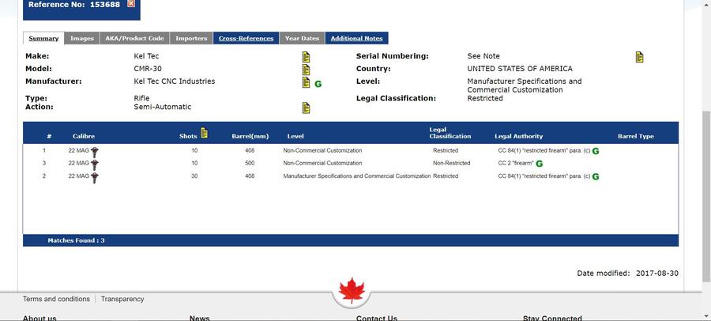Click Manufacturer Specifications level in row 2
The image size is (711, 321).
point(357,176)
